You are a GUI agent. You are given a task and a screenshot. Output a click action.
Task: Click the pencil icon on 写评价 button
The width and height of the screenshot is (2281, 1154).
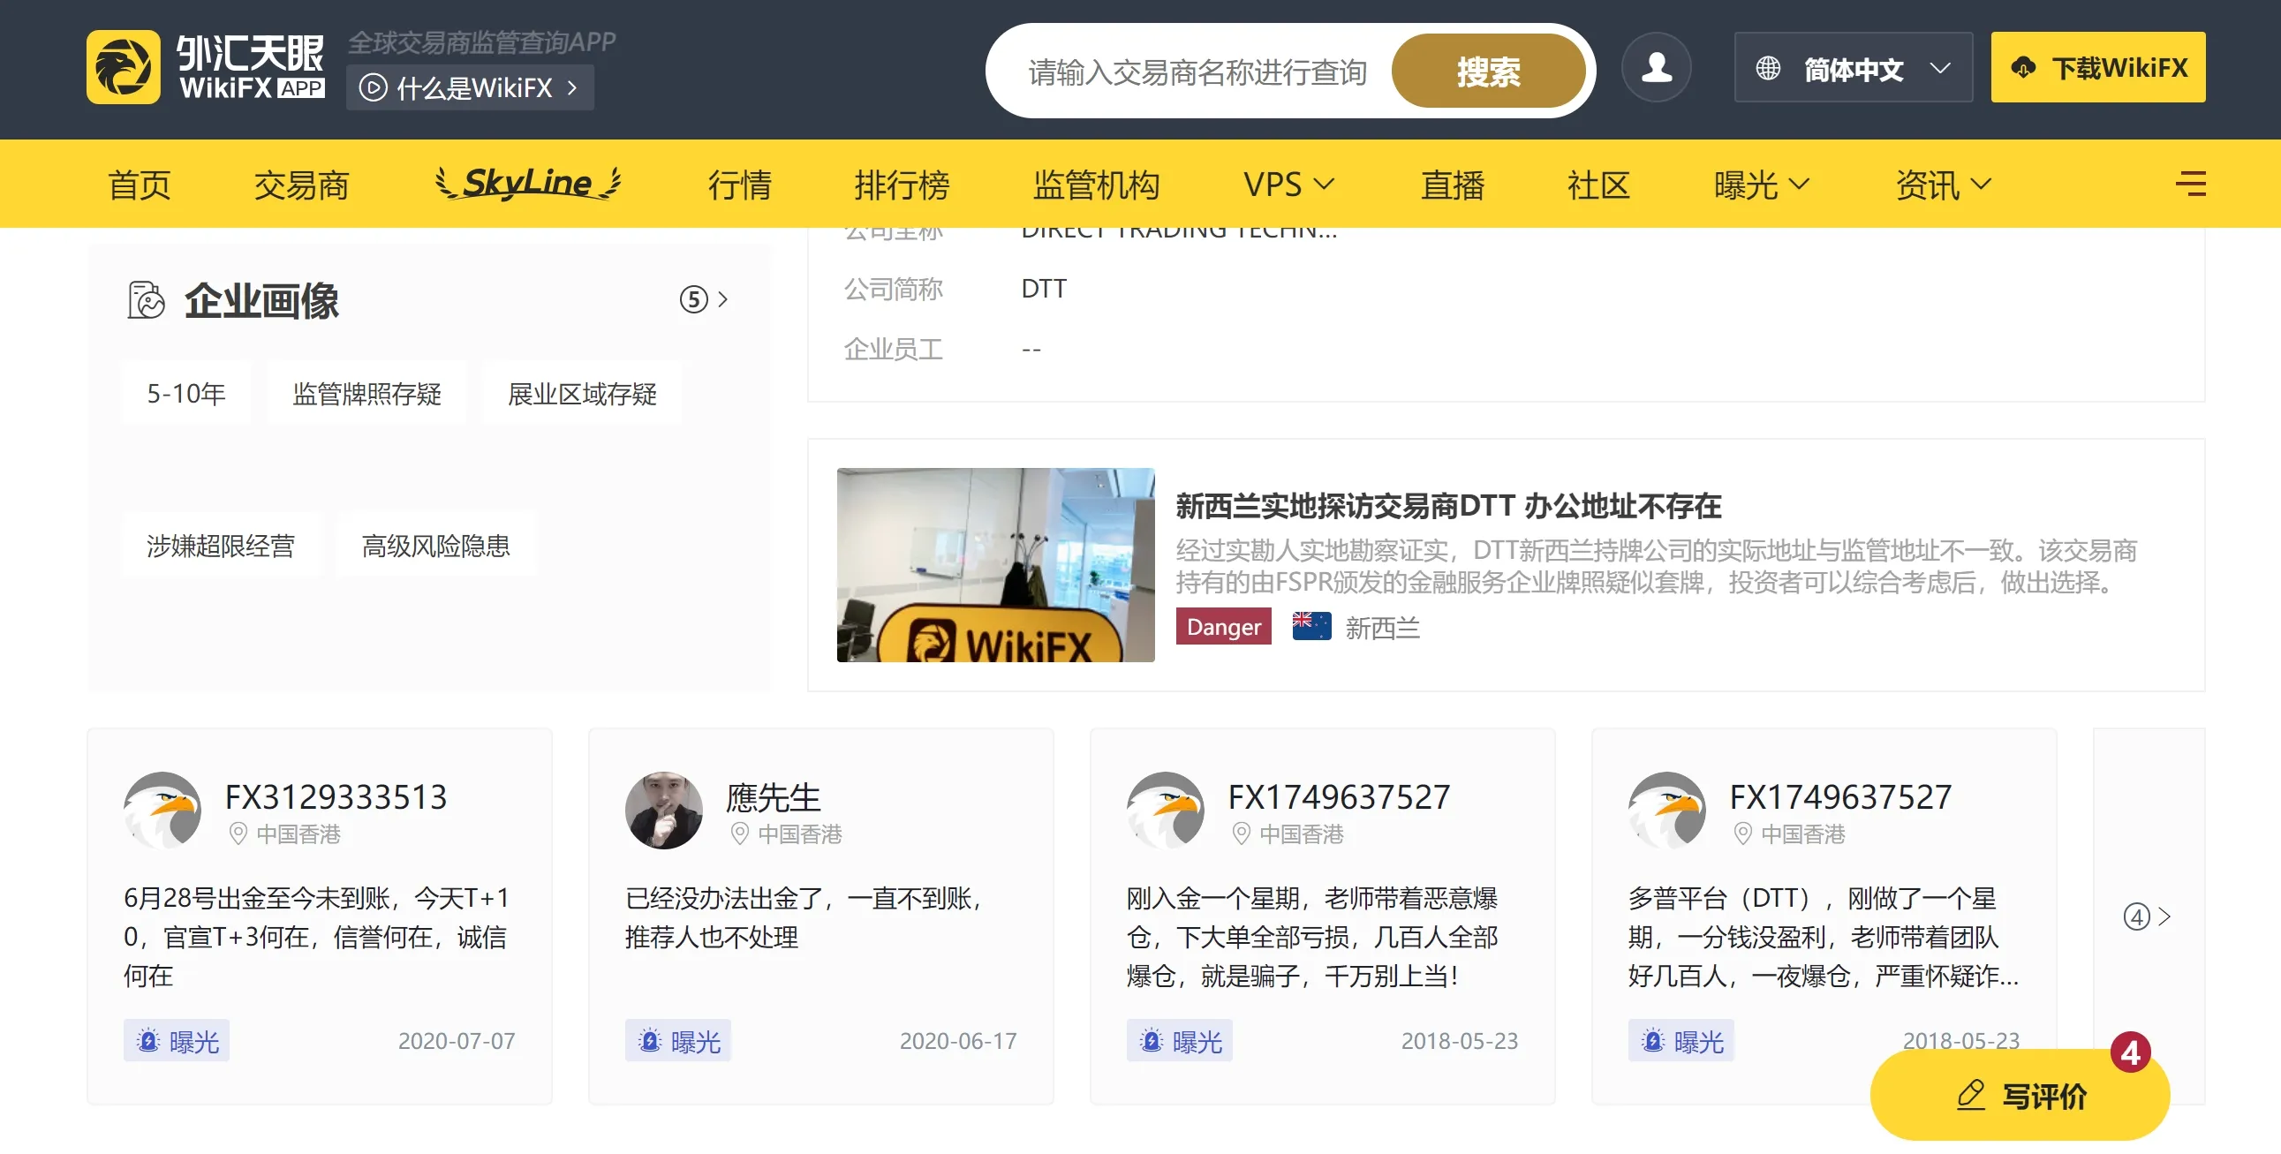click(1970, 1096)
